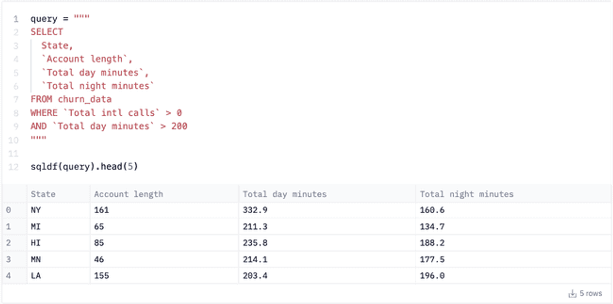Select the 196.0 cell in last row

(x=513, y=276)
